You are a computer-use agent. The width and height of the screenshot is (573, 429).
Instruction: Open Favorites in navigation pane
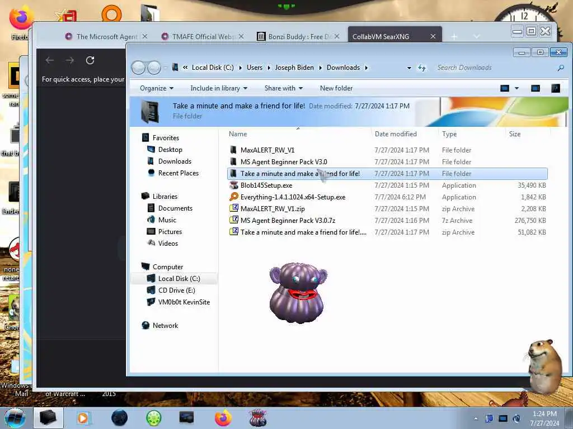[166, 138]
